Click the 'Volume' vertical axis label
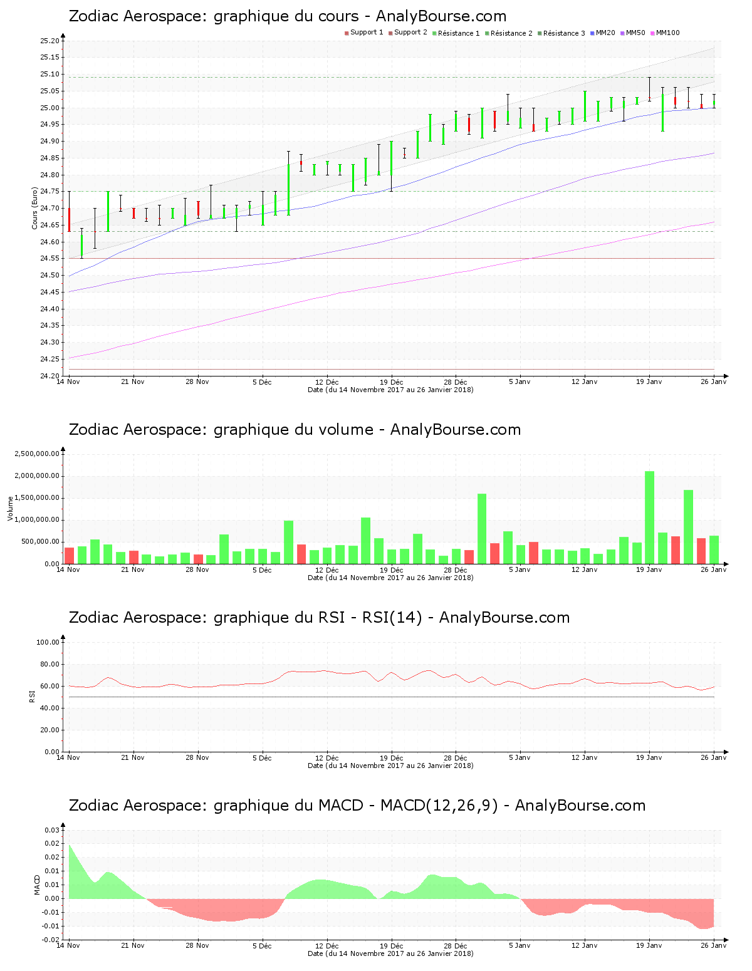This screenshot has width=752, height=971. coord(10,508)
